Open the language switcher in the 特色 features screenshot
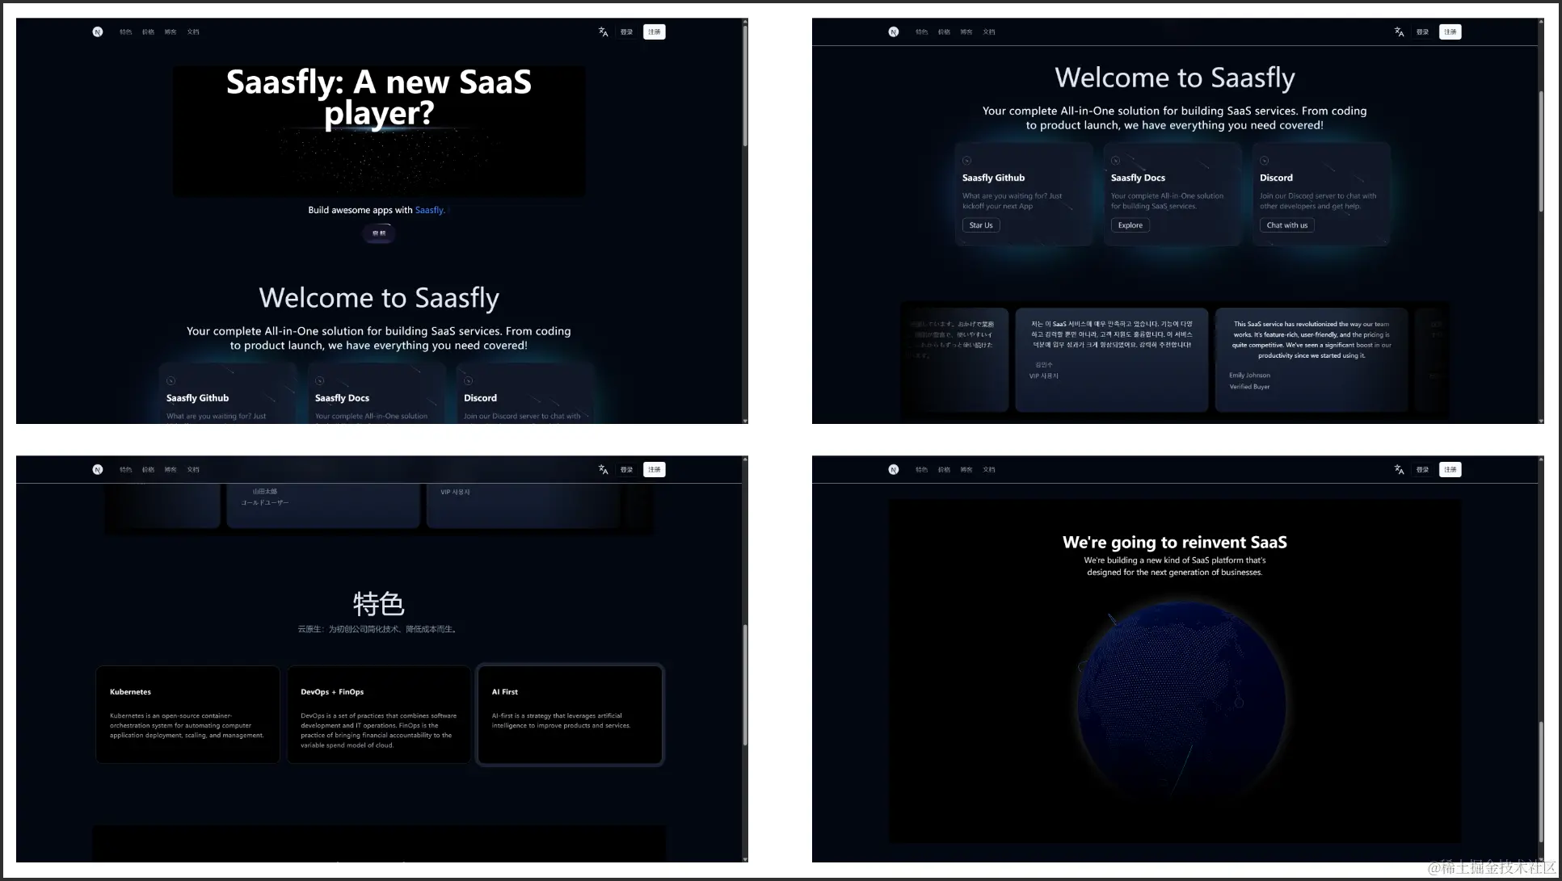 pos(603,470)
